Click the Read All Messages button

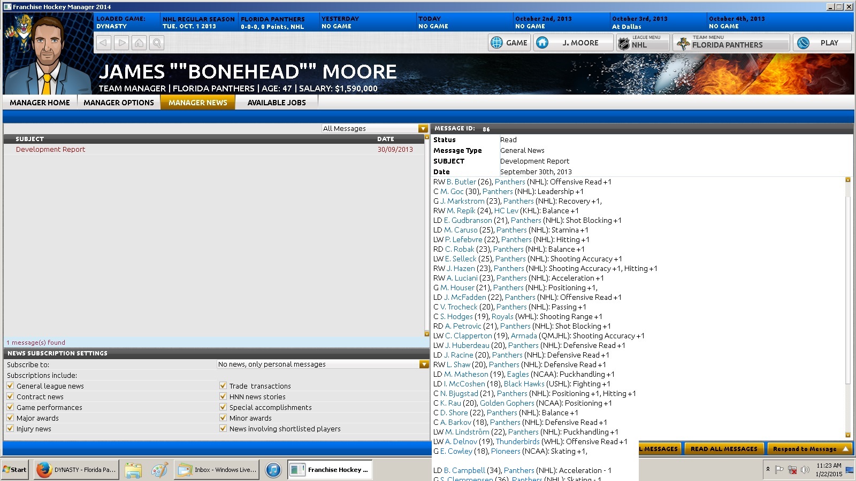click(724, 449)
